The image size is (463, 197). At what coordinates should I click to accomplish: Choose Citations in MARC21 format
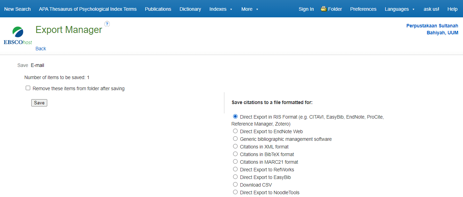click(235, 162)
